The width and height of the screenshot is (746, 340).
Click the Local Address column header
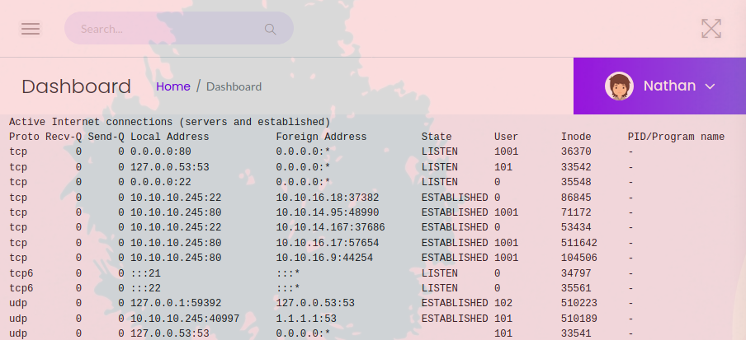click(169, 137)
